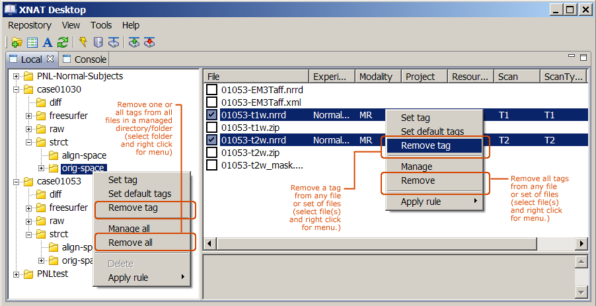Check the 01053-EM3Taff.nrrd checkbox
The height and width of the screenshot is (306, 596).
coord(211,90)
